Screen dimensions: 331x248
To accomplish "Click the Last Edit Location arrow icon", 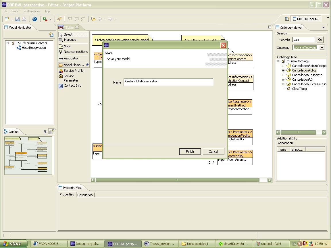I will click(x=93, y=19).
